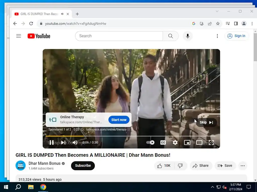Mute tab using tab speaker icon
This screenshot has height=192, width=257.
62,14
